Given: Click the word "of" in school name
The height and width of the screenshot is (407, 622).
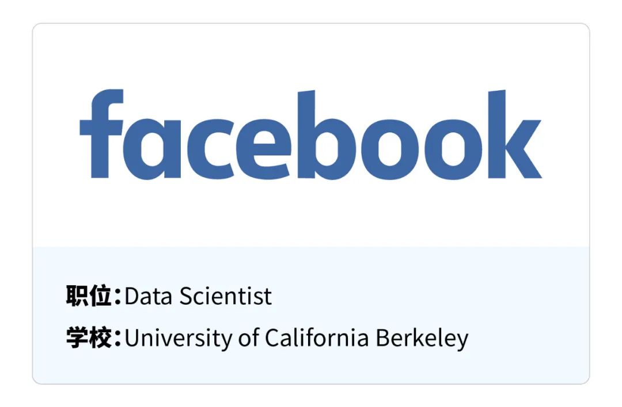Looking at the screenshot, I should [248, 337].
